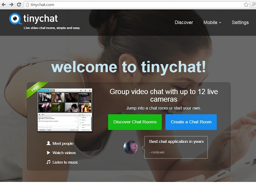Bookmark the page with the star icon

click(x=246, y=4)
